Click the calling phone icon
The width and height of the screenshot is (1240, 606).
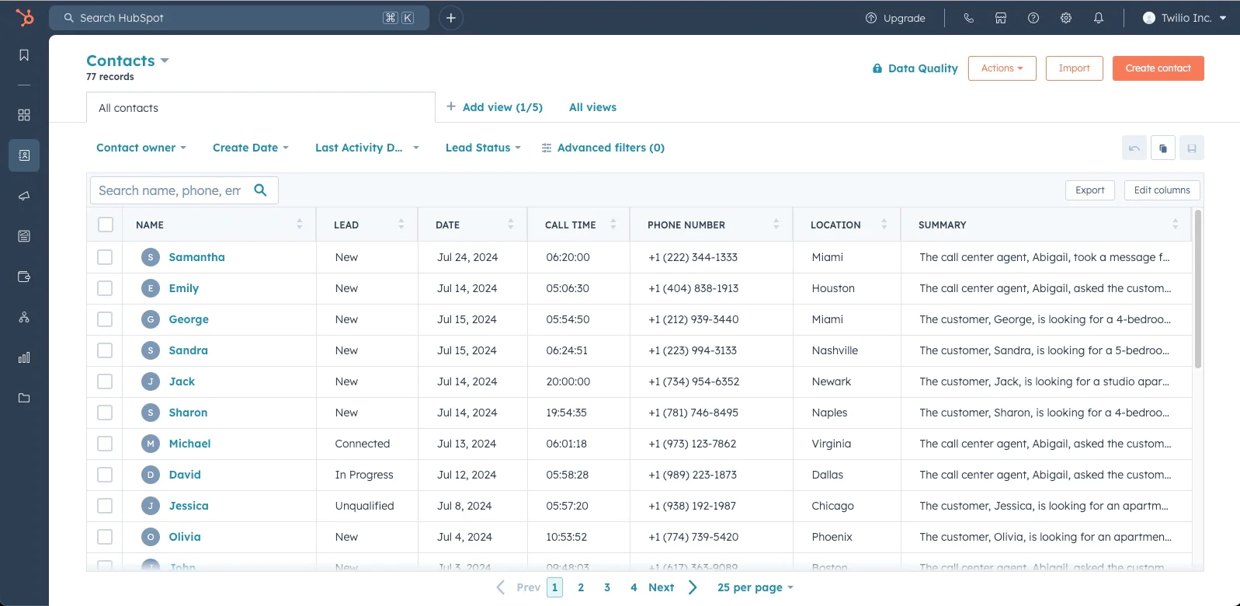(968, 18)
